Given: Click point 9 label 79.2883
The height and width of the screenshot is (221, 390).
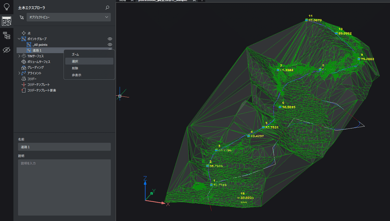Looking at the screenshot, I should click(368, 59).
